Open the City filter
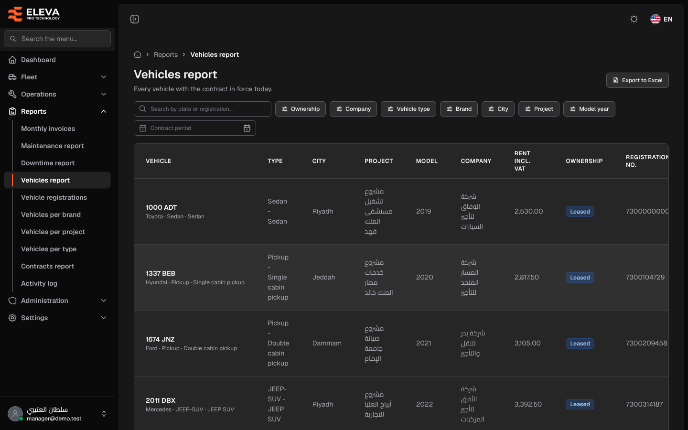The height and width of the screenshot is (430, 688). (498, 109)
